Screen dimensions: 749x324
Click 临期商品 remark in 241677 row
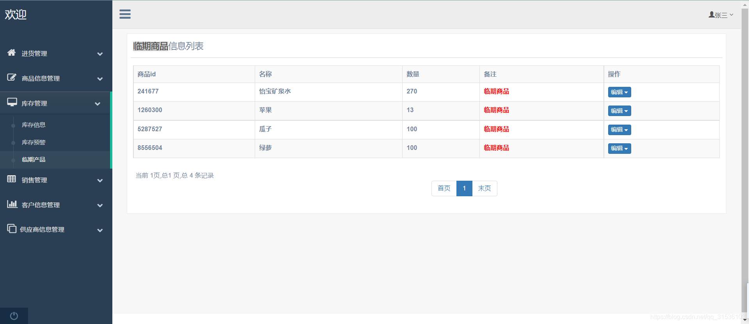pos(496,92)
